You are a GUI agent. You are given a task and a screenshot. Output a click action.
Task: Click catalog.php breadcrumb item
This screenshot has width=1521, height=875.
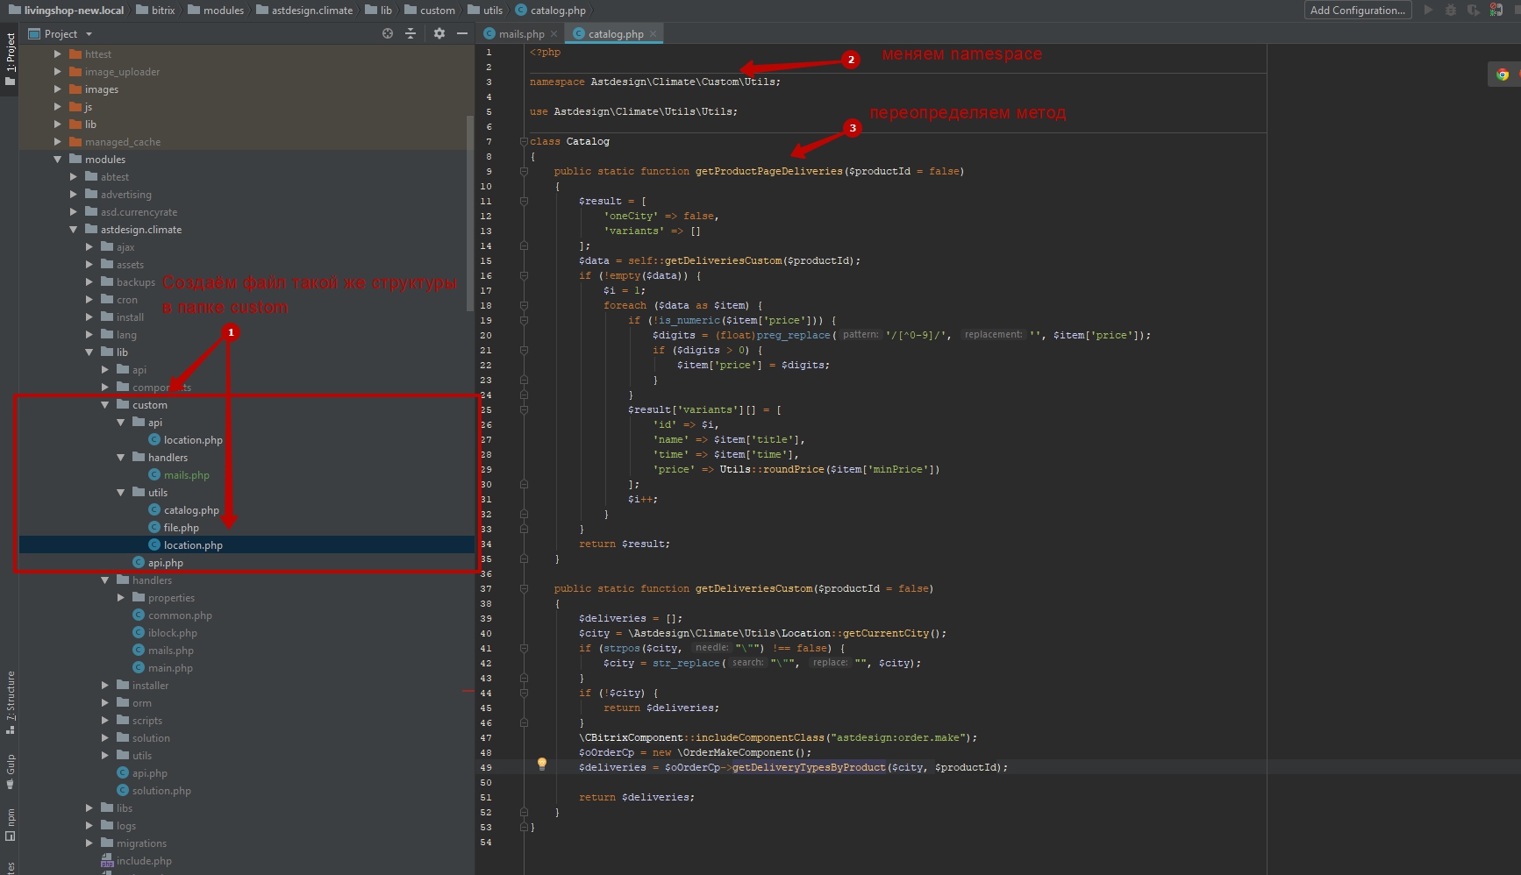(x=550, y=11)
